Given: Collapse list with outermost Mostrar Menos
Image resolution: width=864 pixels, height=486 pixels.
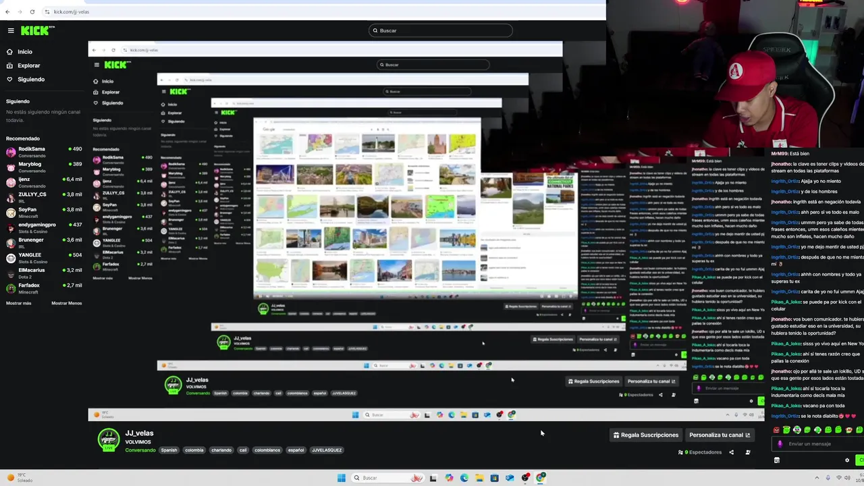Looking at the screenshot, I should [66, 303].
